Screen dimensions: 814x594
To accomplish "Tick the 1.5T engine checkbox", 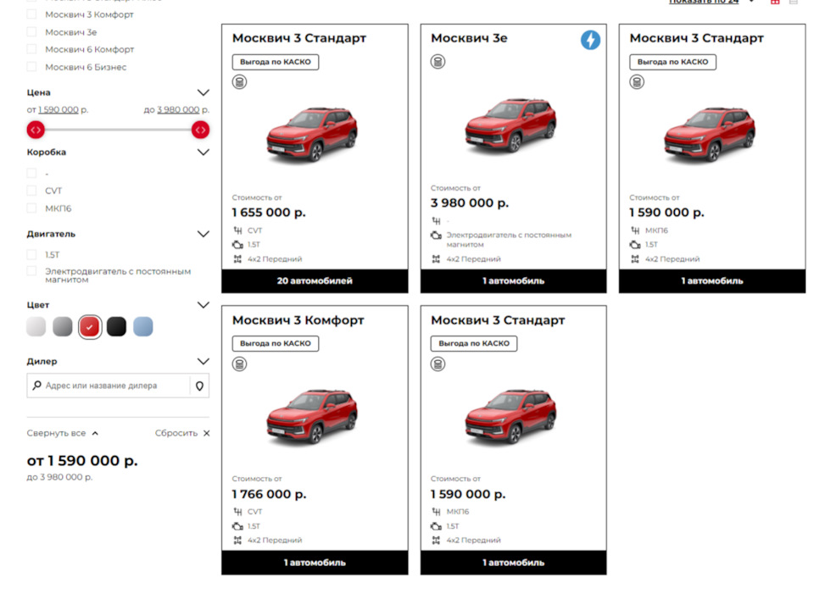I will click(x=31, y=255).
